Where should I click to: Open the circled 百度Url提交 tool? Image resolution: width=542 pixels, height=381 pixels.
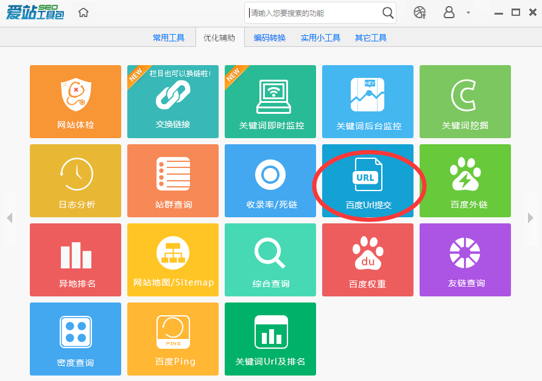click(367, 181)
